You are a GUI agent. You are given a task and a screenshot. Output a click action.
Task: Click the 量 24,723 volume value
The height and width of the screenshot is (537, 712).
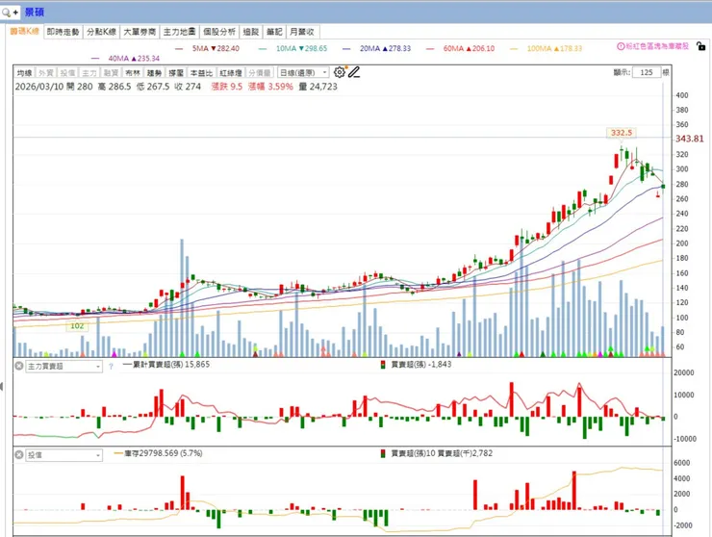[318, 87]
